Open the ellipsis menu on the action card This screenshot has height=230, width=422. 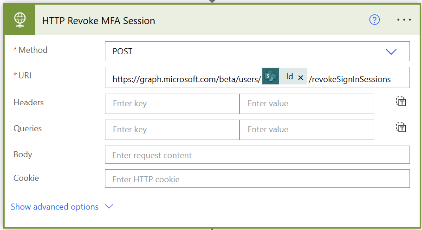click(404, 20)
